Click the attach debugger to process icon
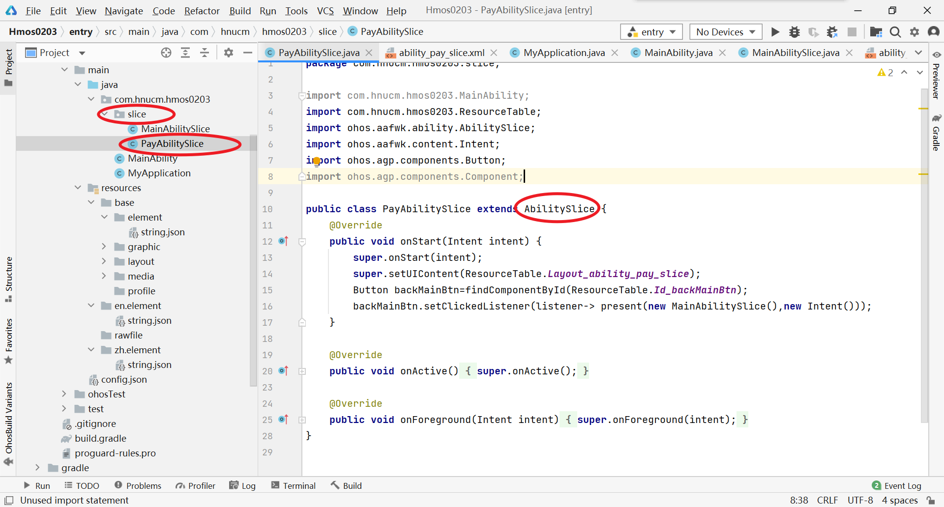The image size is (944, 507). tap(832, 32)
